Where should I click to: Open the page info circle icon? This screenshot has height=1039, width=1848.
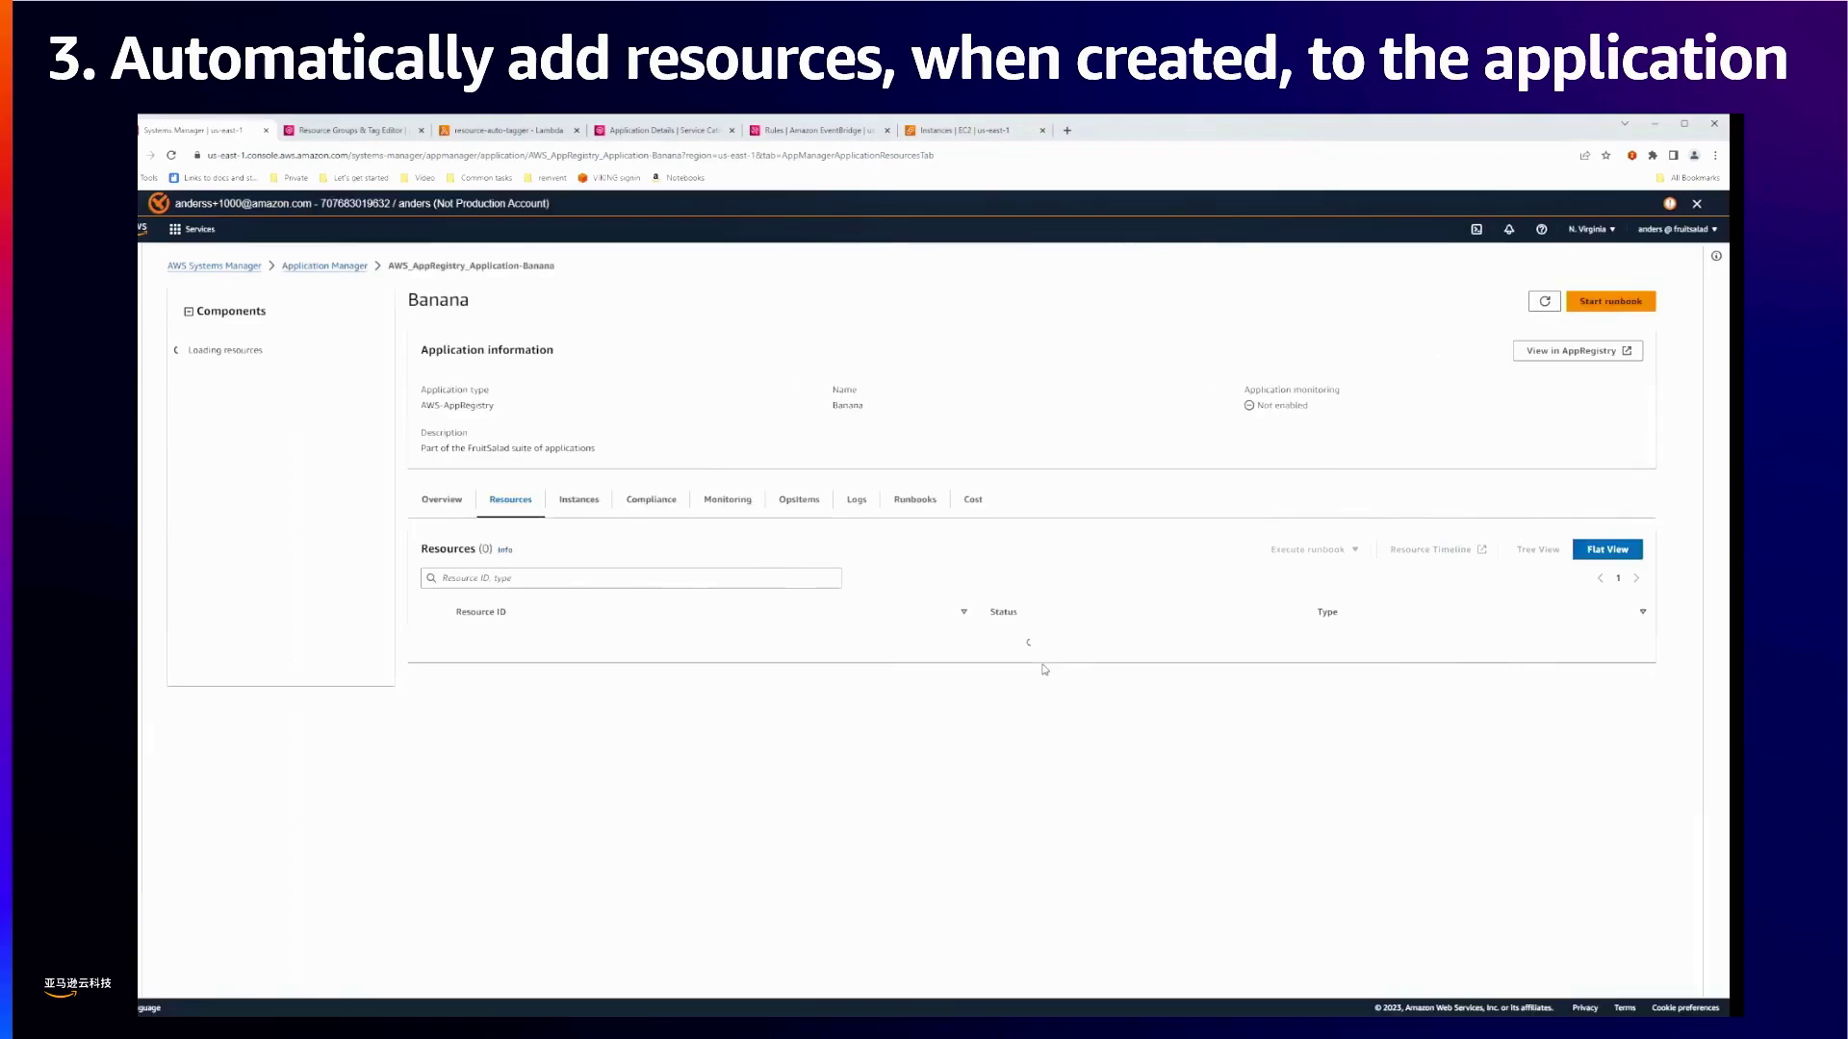1716,256
